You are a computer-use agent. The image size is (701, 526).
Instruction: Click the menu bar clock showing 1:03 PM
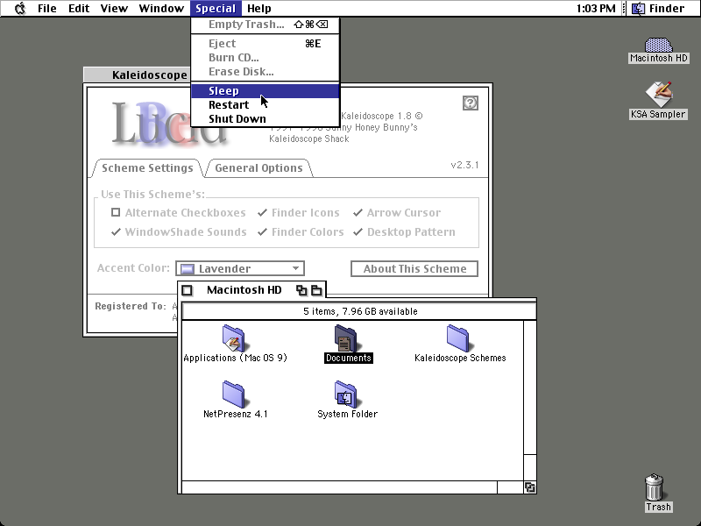tap(596, 9)
